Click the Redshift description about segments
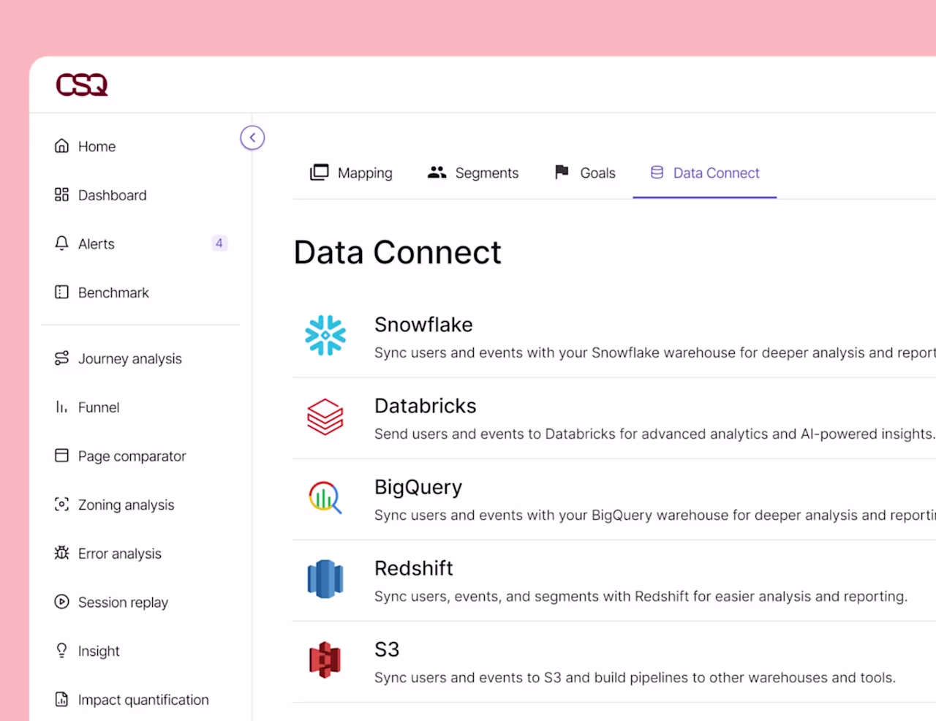Screen dimensions: 936x721 click(641, 597)
